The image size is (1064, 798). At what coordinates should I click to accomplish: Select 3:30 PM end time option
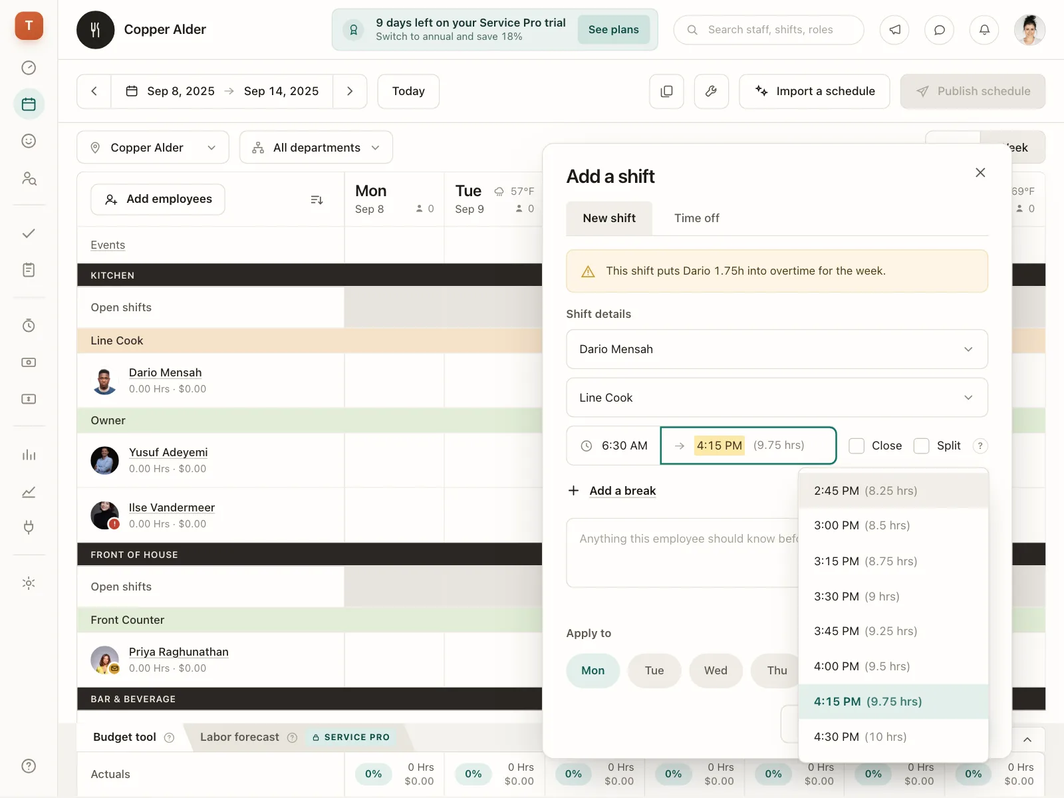893,597
